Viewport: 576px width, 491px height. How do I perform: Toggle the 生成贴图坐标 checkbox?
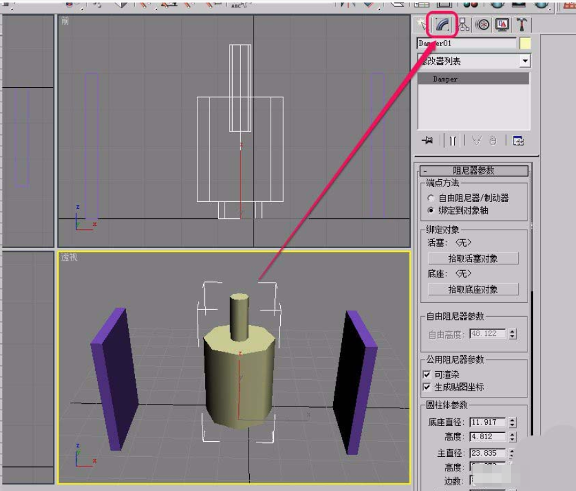pos(427,387)
